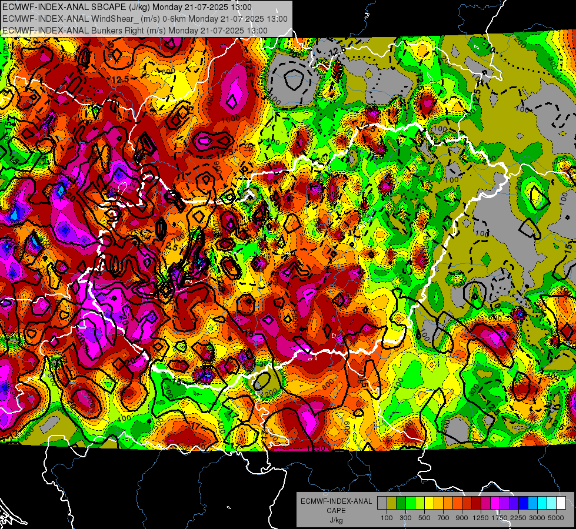Click the pink-magenta swatch right of the 1250 tick
The image size is (576, 529).
point(485,503)
